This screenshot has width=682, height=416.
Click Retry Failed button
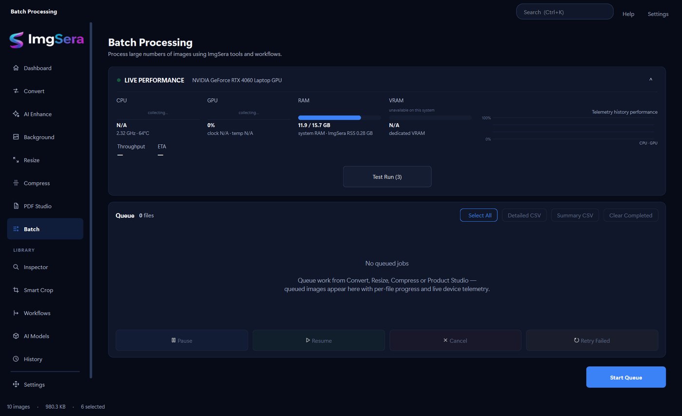click(592, 341)
